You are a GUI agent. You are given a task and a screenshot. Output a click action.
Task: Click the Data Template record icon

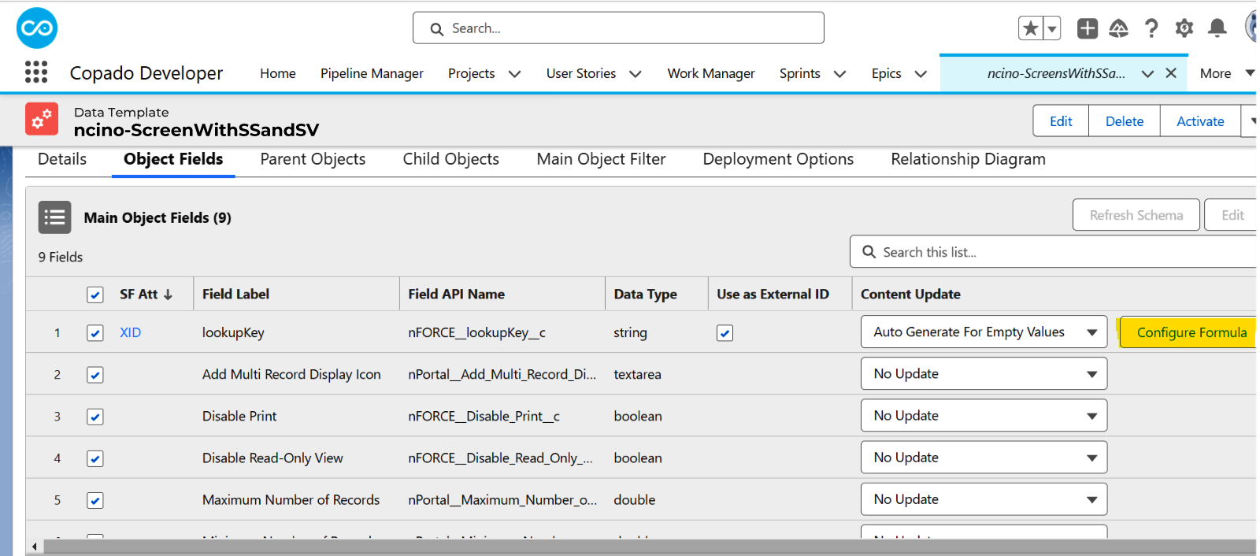tap(42, 119)
